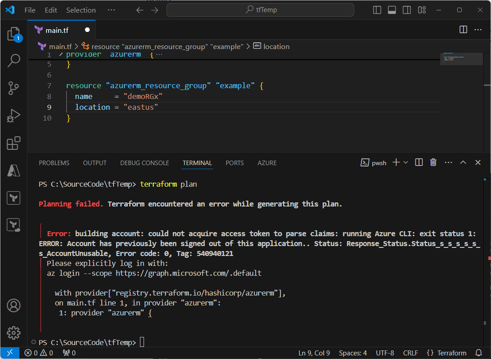The image size is (491, 359).
Task: Click the unsaved dot on main.tf tab
Action: (87, 30)
